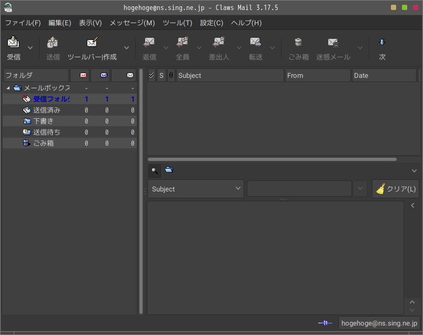Click the quick search magnifier icon

click(155, 171)
